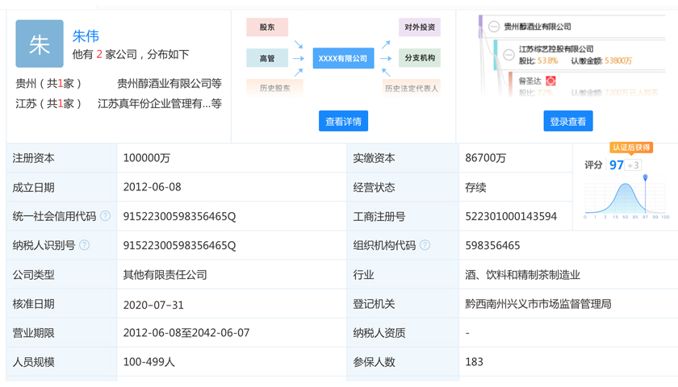Click the marker pin on score chart
Viewport: 678px width, 387px height.
tap(645, 177)
